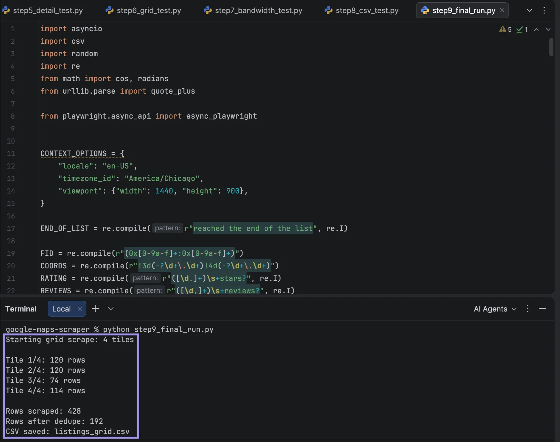Viewport: 560px width, 442px height.
Task: Click the FID regex assignment line
Action: click(142, 253)
